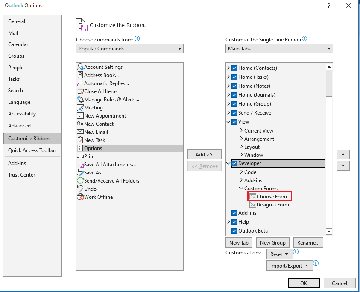
Task: Click the Save All Attachments command
Action: coord(107,164)
